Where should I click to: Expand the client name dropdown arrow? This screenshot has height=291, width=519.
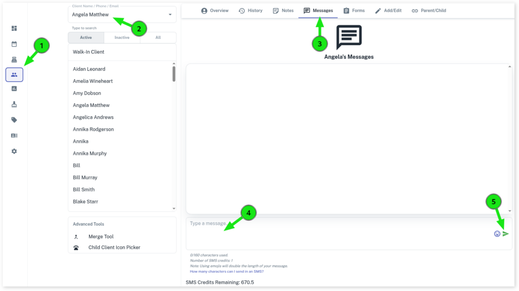(170, 15)
